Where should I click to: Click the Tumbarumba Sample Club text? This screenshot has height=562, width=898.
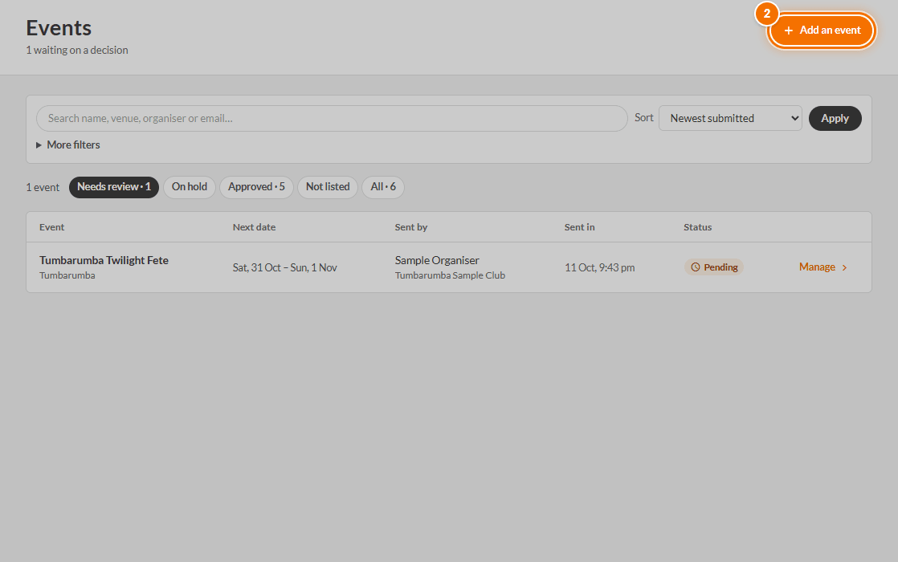(450, 275)
